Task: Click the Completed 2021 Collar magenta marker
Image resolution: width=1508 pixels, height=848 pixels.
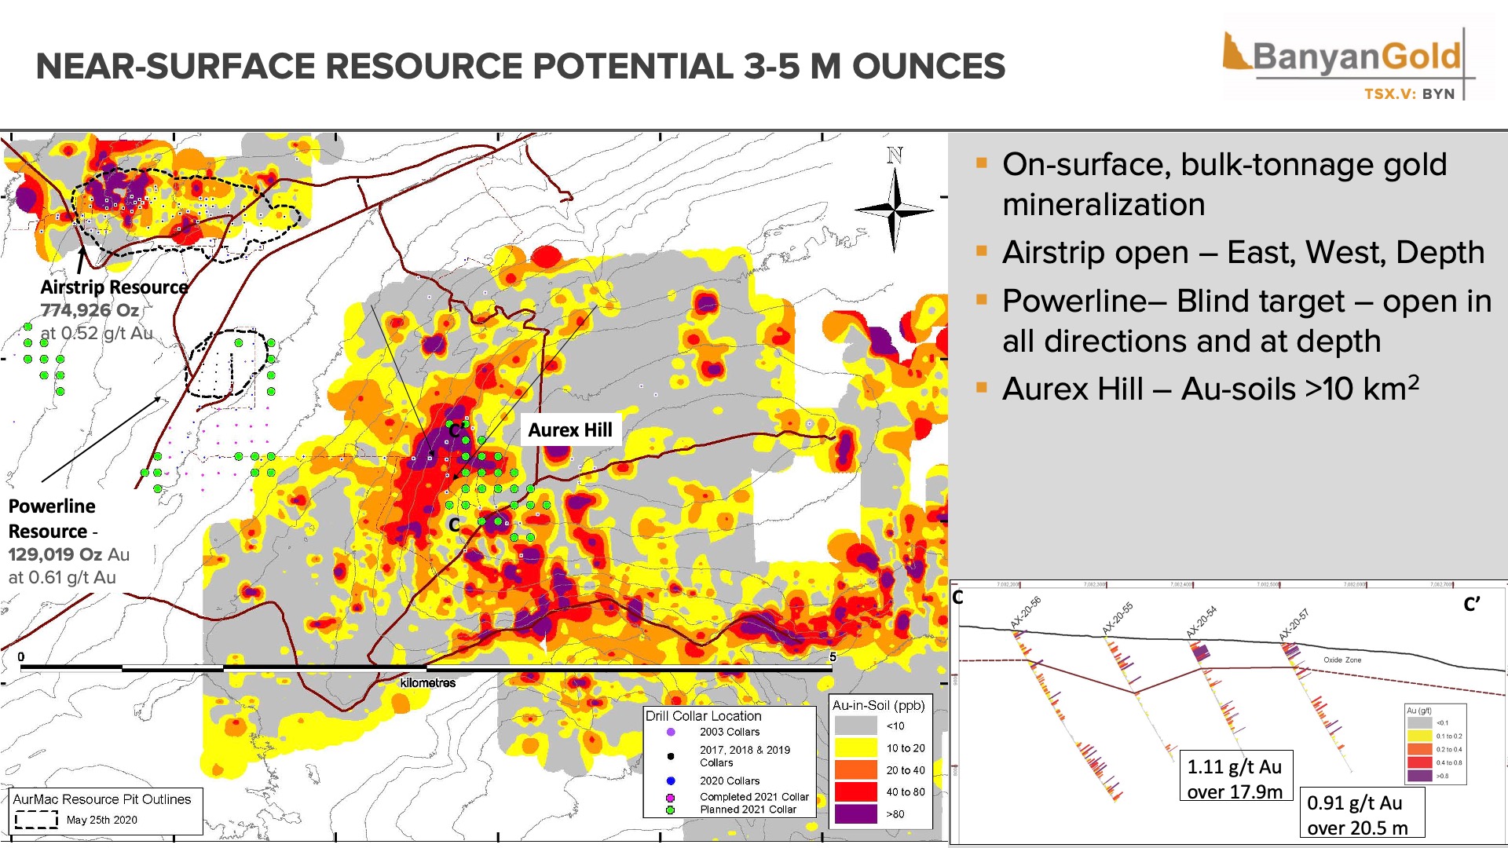Action: click(671, 797)
